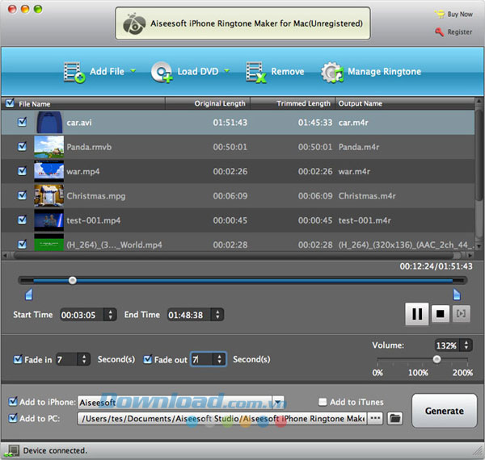Click the Add File icon

point(74,72)
